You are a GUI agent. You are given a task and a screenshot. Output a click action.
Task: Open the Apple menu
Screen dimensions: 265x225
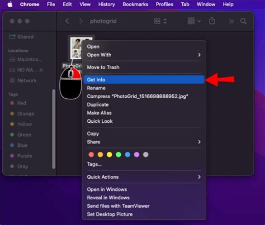click(x=10, y=4)
